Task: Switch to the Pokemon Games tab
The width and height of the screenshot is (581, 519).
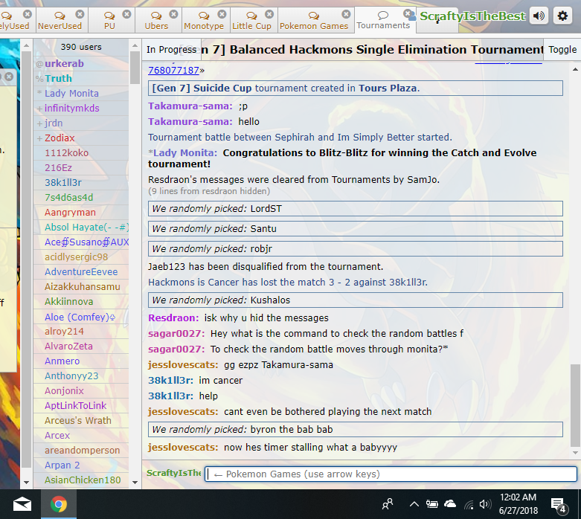Action: 314,21
